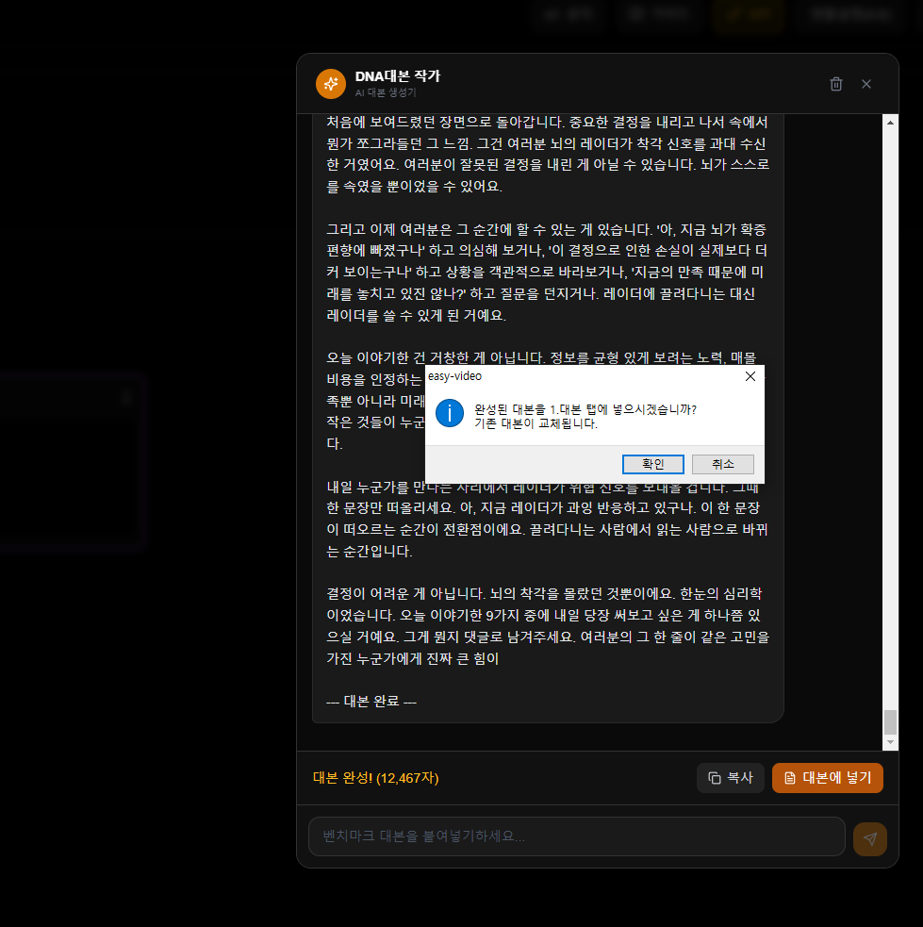Image resolution: width=923 pixels, height=927 pixels.
Task: Confirm the dialog with 확인
Action: 652,464
